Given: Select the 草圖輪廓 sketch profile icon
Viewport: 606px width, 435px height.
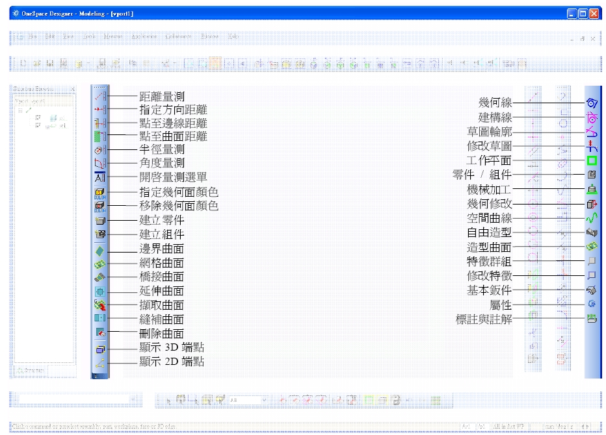Looking at the screenshot, I should click(x=592, y=132).
